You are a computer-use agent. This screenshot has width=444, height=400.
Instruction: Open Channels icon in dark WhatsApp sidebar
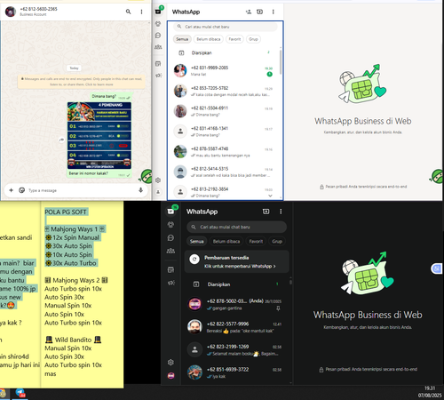pos(170,237)
